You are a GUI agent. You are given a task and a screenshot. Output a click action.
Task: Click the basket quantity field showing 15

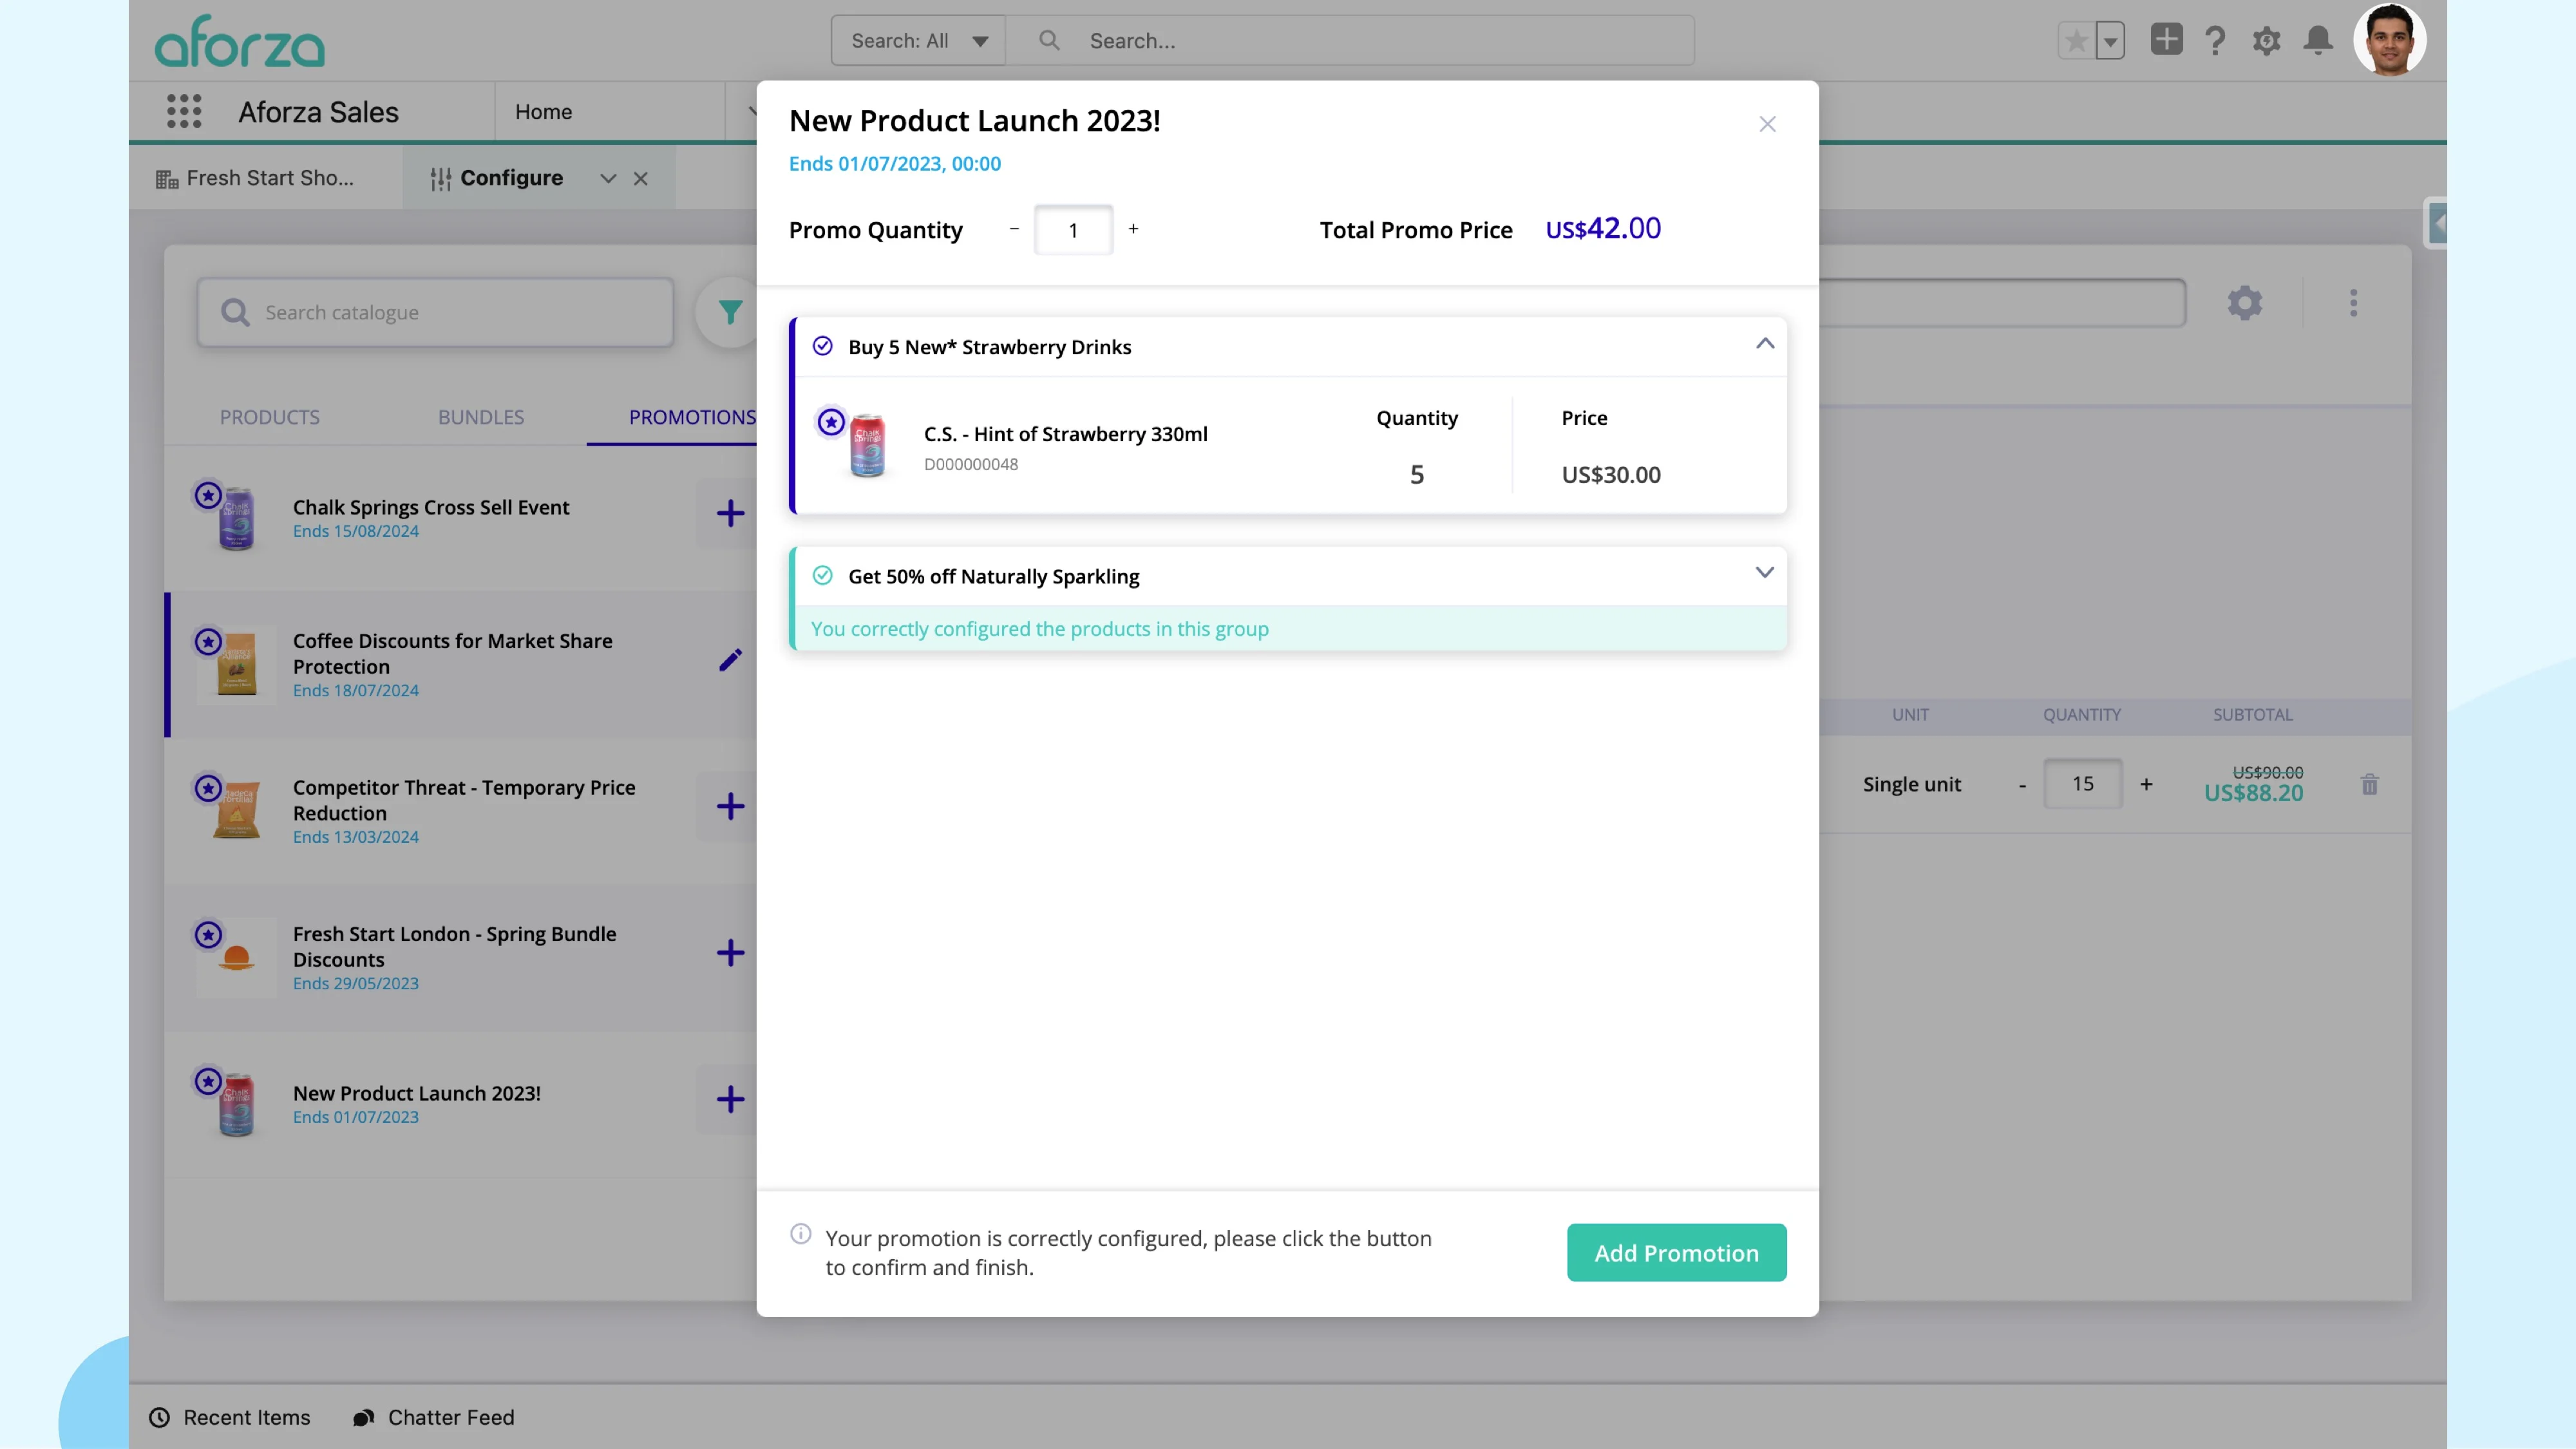(x=2082, y=784)
